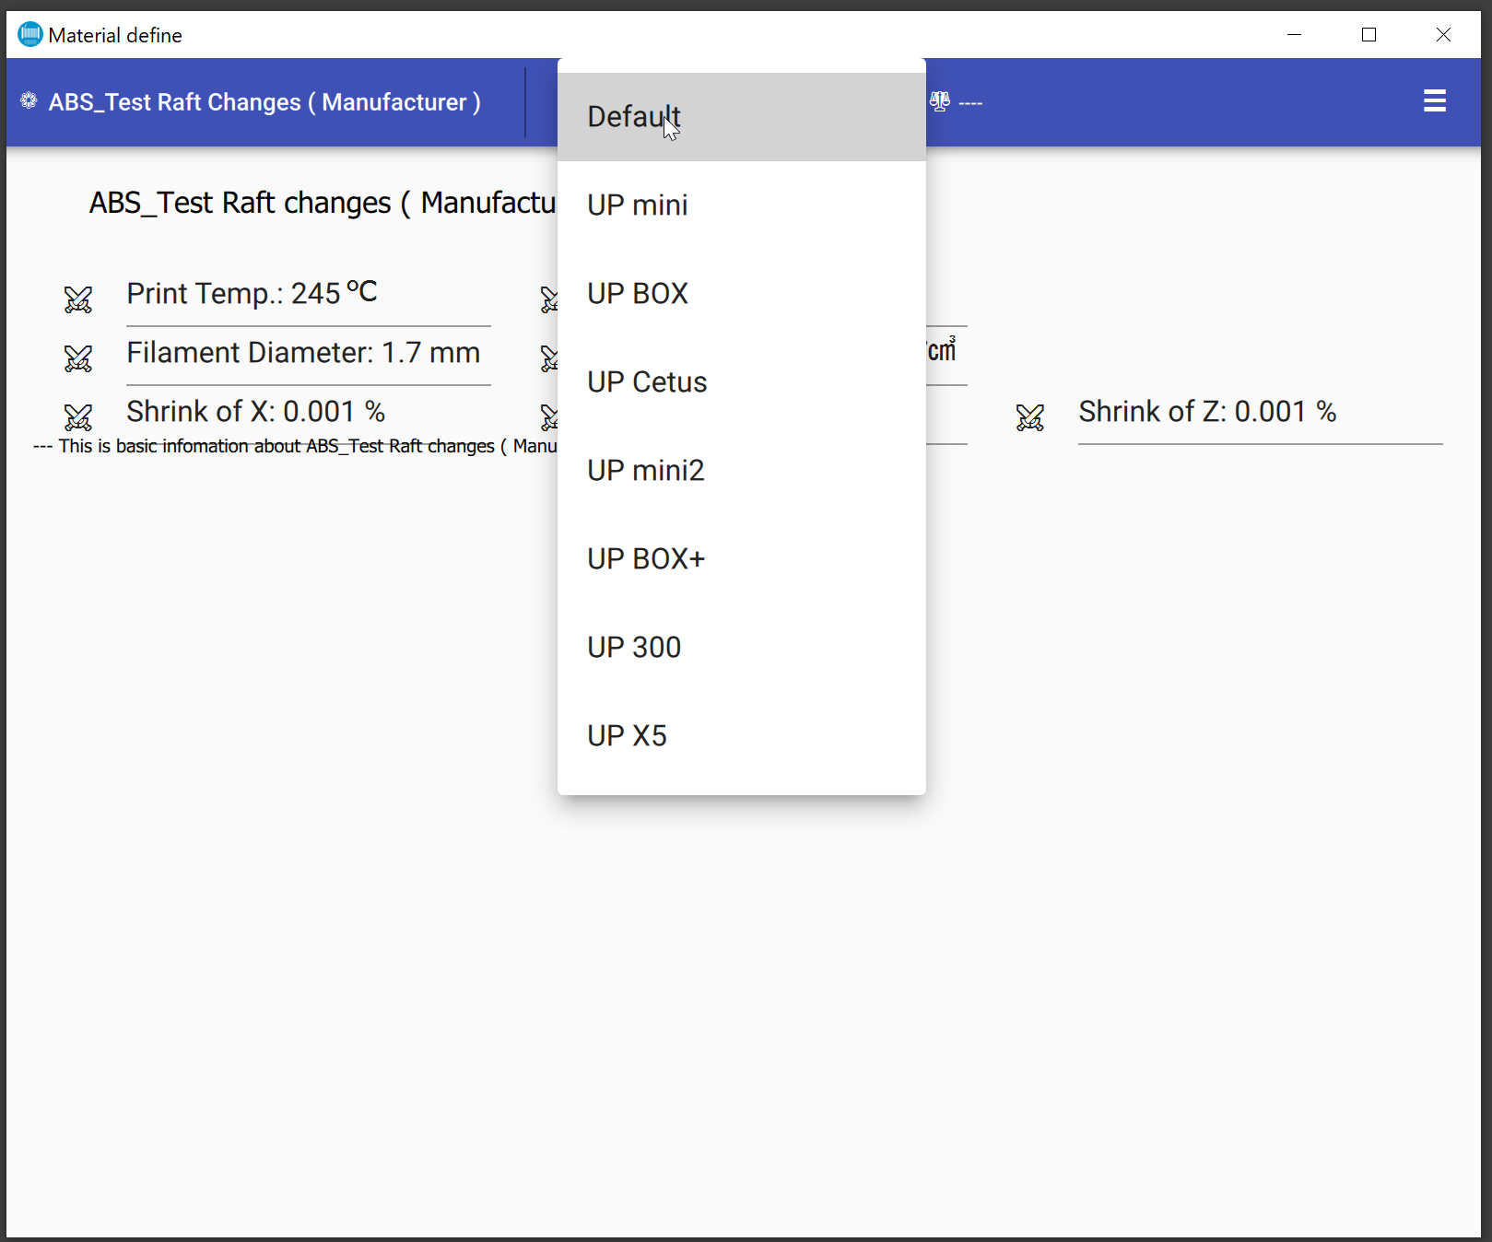The height and width of the screenshot is (1242, 1492).
Task: Choose UP mini printer option
Action: click(x=742, y=205)
